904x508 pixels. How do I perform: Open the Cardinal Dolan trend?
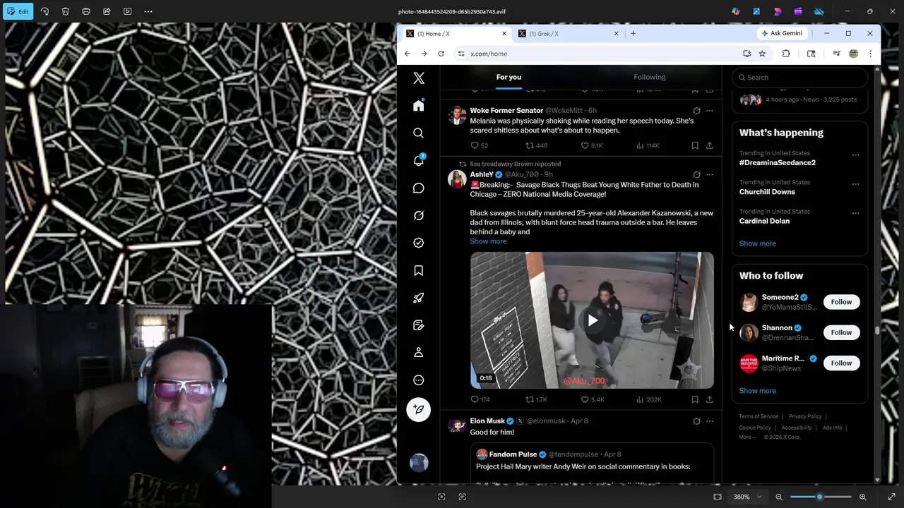764,221
